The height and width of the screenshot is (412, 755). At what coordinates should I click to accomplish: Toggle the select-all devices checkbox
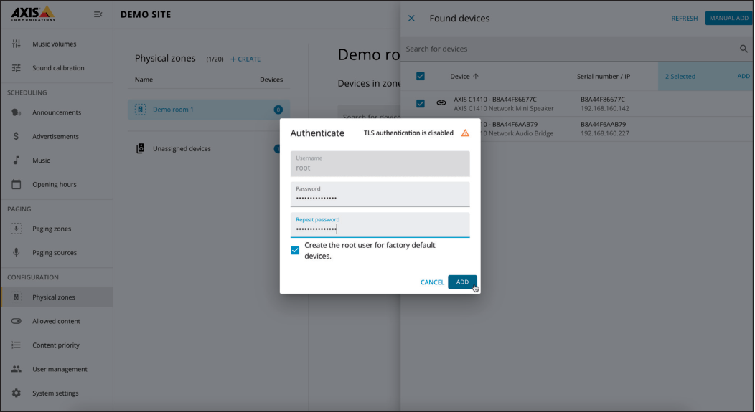[x=421, y=77]
